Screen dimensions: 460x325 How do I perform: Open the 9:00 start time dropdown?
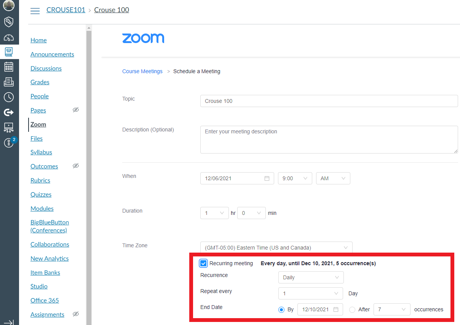tap(295, 178)
